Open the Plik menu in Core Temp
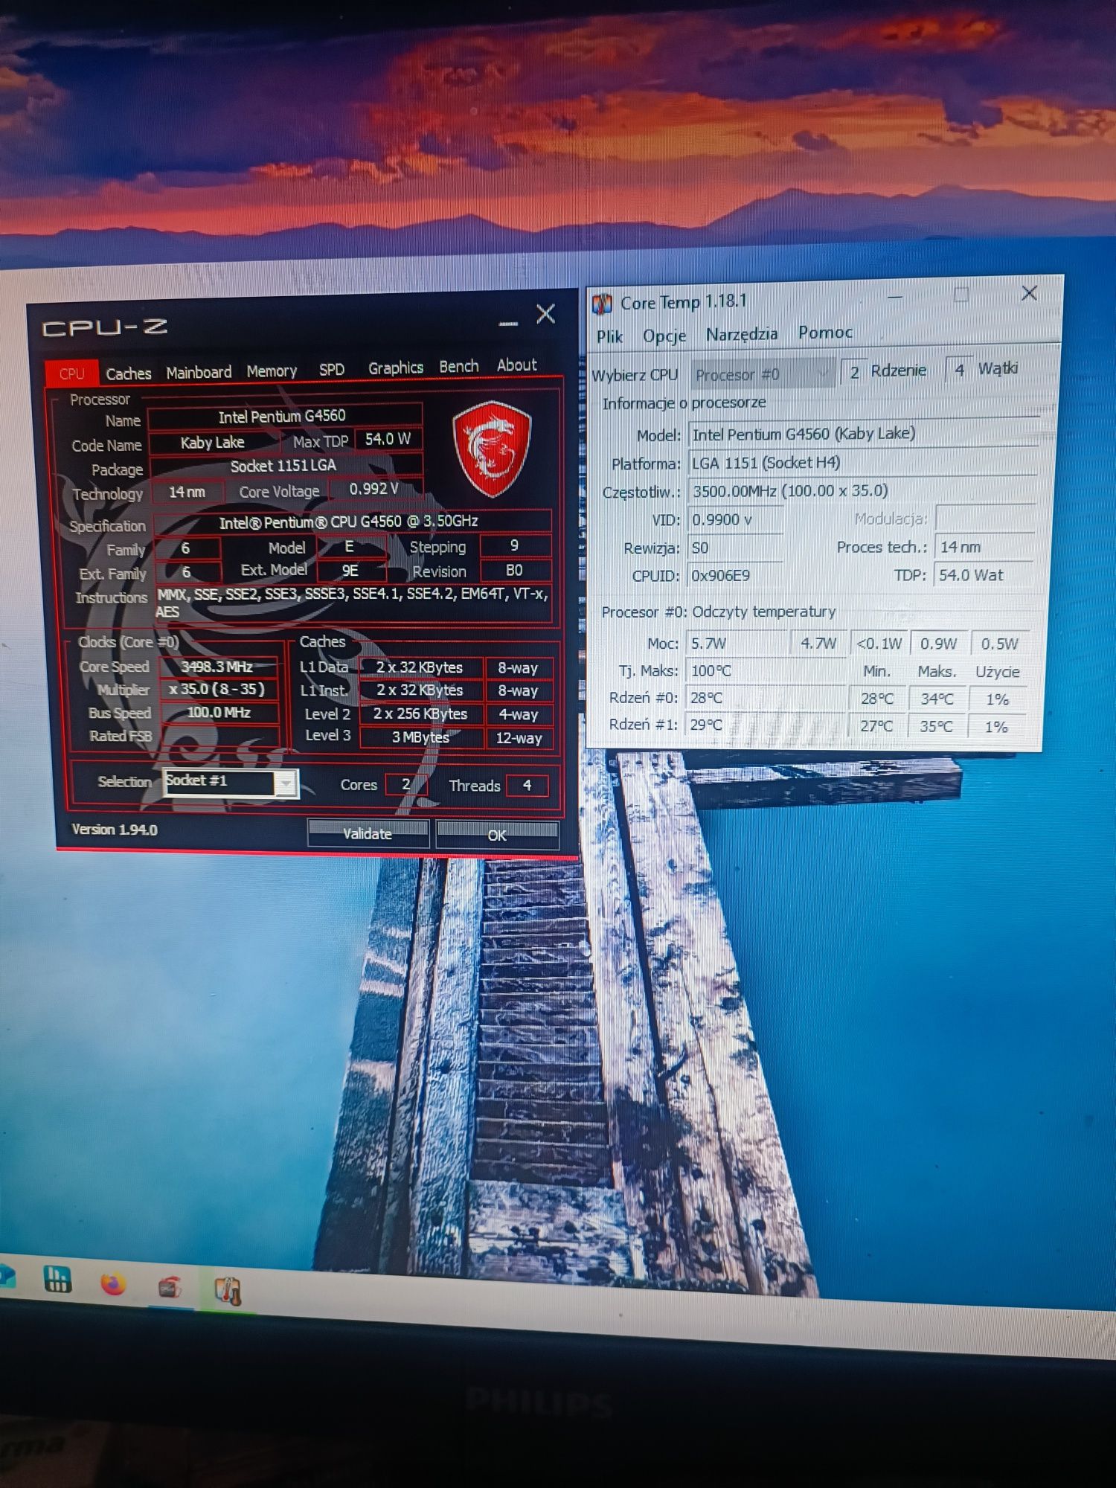Viewport: 1116px width, 1488px height. pyautogui.click(x=609, y=337)
